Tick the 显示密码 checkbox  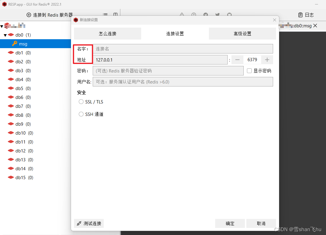click(249, 70)
